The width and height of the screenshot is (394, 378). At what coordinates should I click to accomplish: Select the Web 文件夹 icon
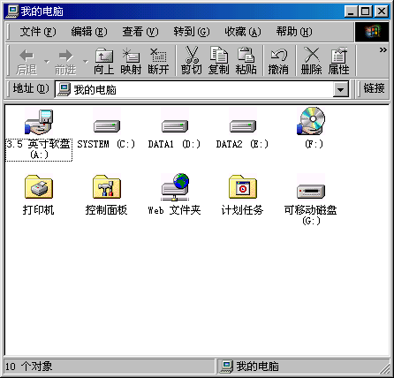175,187
